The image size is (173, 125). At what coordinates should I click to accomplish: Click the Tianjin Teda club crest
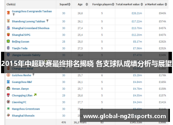pyautogui.click(x=8, y=48)
